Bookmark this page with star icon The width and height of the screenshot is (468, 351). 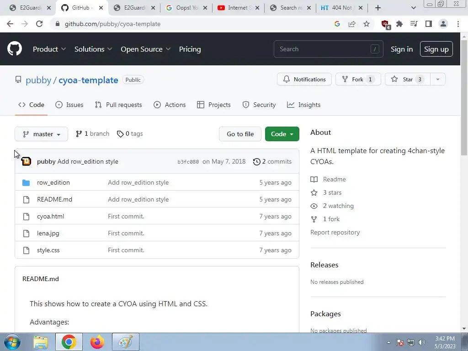coord(367,24)
